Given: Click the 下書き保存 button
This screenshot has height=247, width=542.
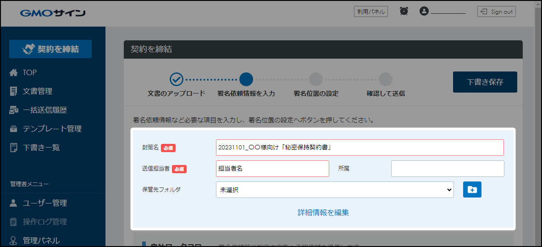Looking at the screenshot, I should click(485, 82).
